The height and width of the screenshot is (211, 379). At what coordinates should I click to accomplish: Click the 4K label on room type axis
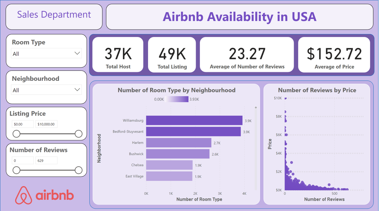point(244,194)
